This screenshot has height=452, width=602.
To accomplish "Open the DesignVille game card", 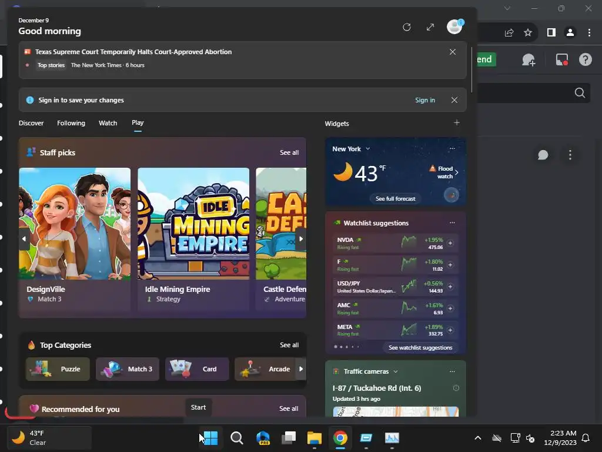I will 75,239.
